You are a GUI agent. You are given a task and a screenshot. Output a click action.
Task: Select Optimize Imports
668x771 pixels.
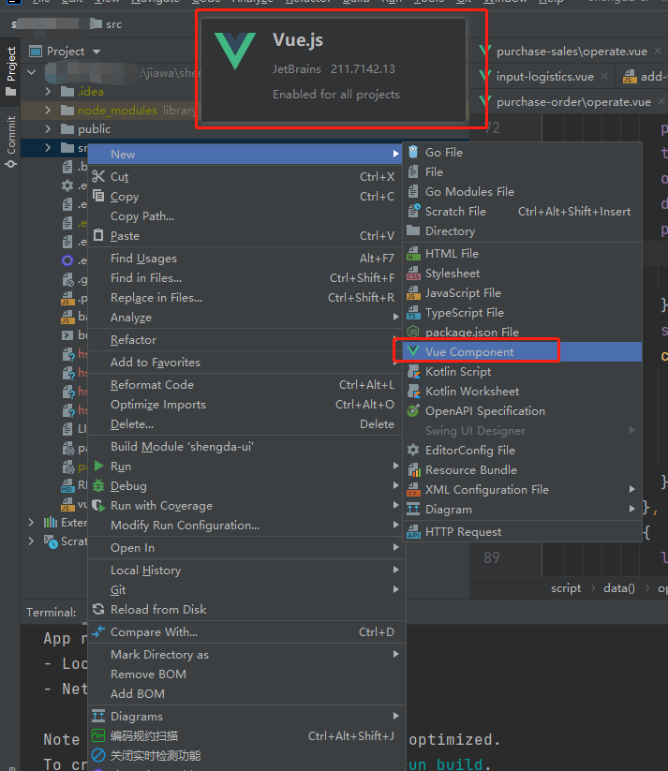246,405
